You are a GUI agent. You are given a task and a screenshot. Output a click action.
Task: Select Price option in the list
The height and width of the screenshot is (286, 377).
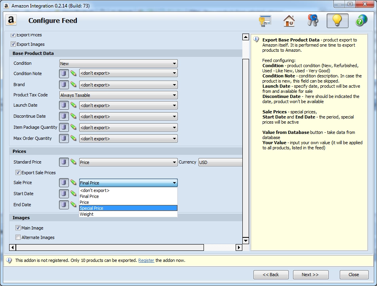[128, 202]
